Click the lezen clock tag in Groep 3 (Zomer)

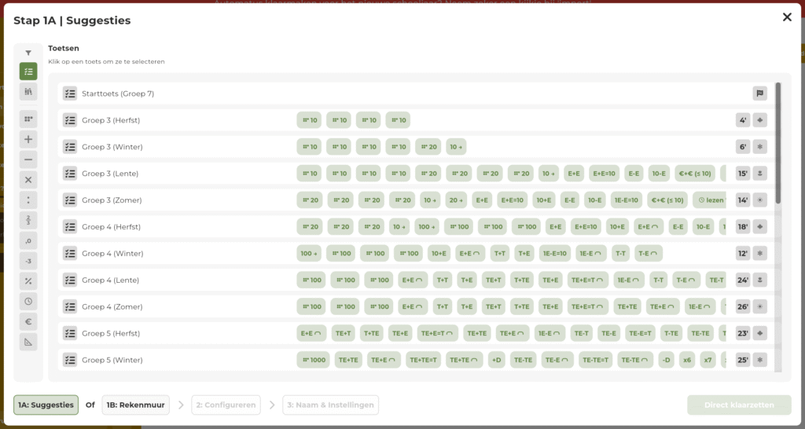[710, 200]
